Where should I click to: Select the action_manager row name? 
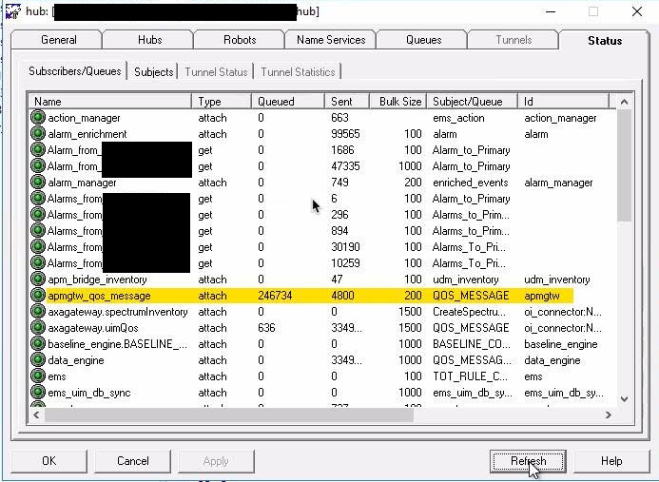click(84, 118)
